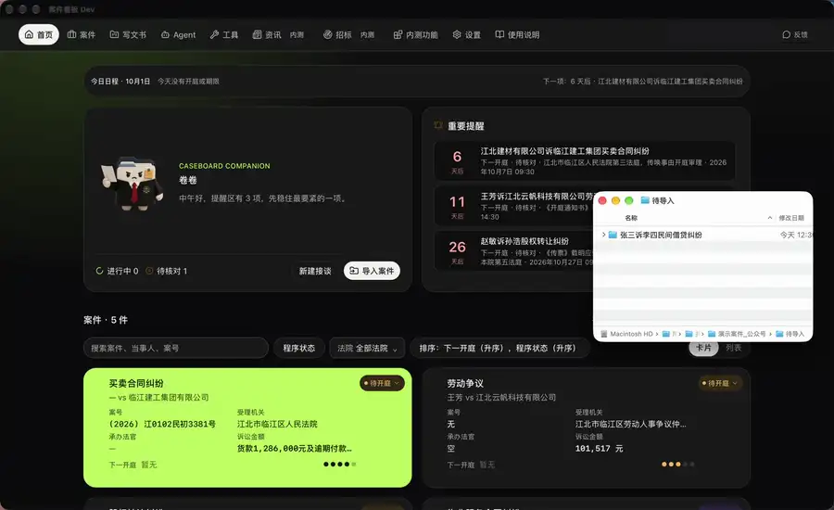Click the 江北市临江区人民法院 court name
834x510 pixels.
277,425
